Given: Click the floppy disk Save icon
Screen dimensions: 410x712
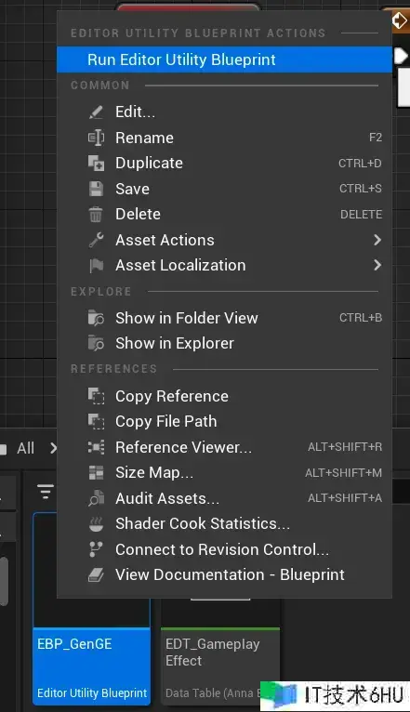Looking at the screenshot, I should point(96,189).
